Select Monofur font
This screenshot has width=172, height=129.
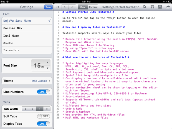(x=27, y=43)
